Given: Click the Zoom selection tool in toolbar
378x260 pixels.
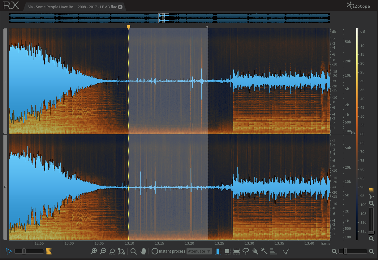Looking at the screenshot, I should tap(134, 251).
